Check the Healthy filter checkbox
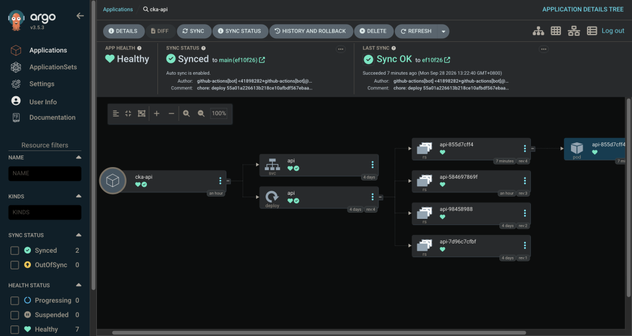 click(15, 330)
